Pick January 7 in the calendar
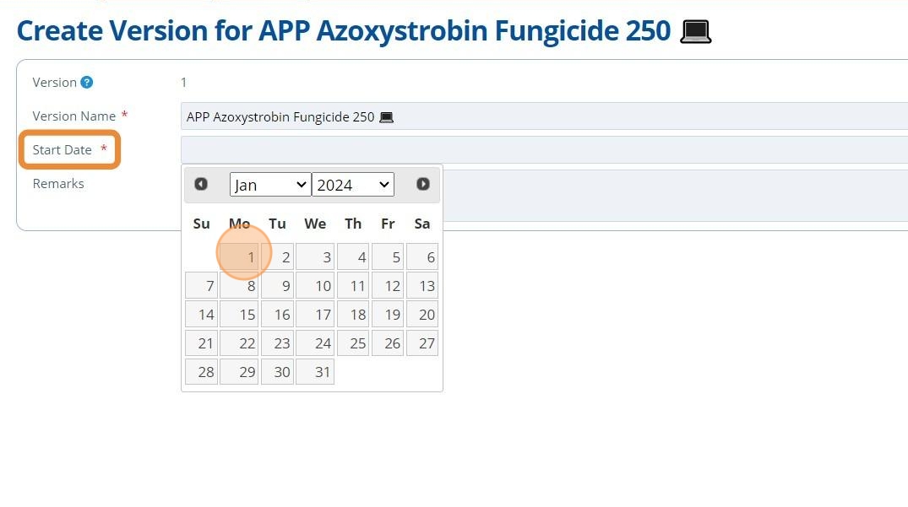The height and width of the screenshot is (507, 908). pos(202,286)
